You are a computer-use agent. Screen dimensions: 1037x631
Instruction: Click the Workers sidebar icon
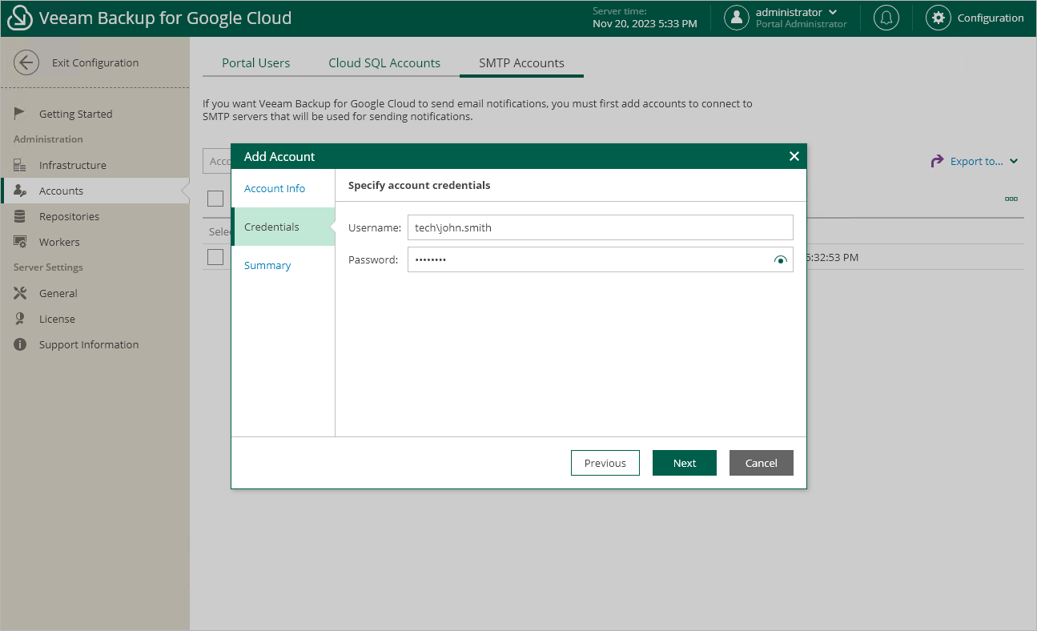point(20,242)
